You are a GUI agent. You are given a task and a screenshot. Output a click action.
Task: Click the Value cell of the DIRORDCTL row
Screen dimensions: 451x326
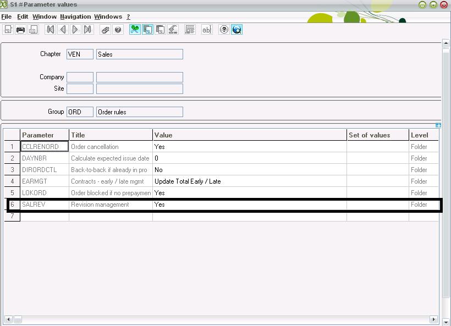coord(250,170)
